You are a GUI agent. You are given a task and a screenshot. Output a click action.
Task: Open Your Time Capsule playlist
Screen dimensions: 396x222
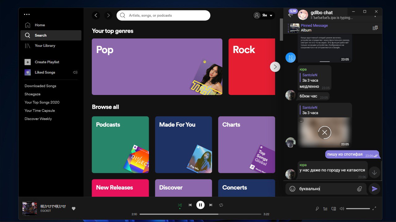point(40,110)
